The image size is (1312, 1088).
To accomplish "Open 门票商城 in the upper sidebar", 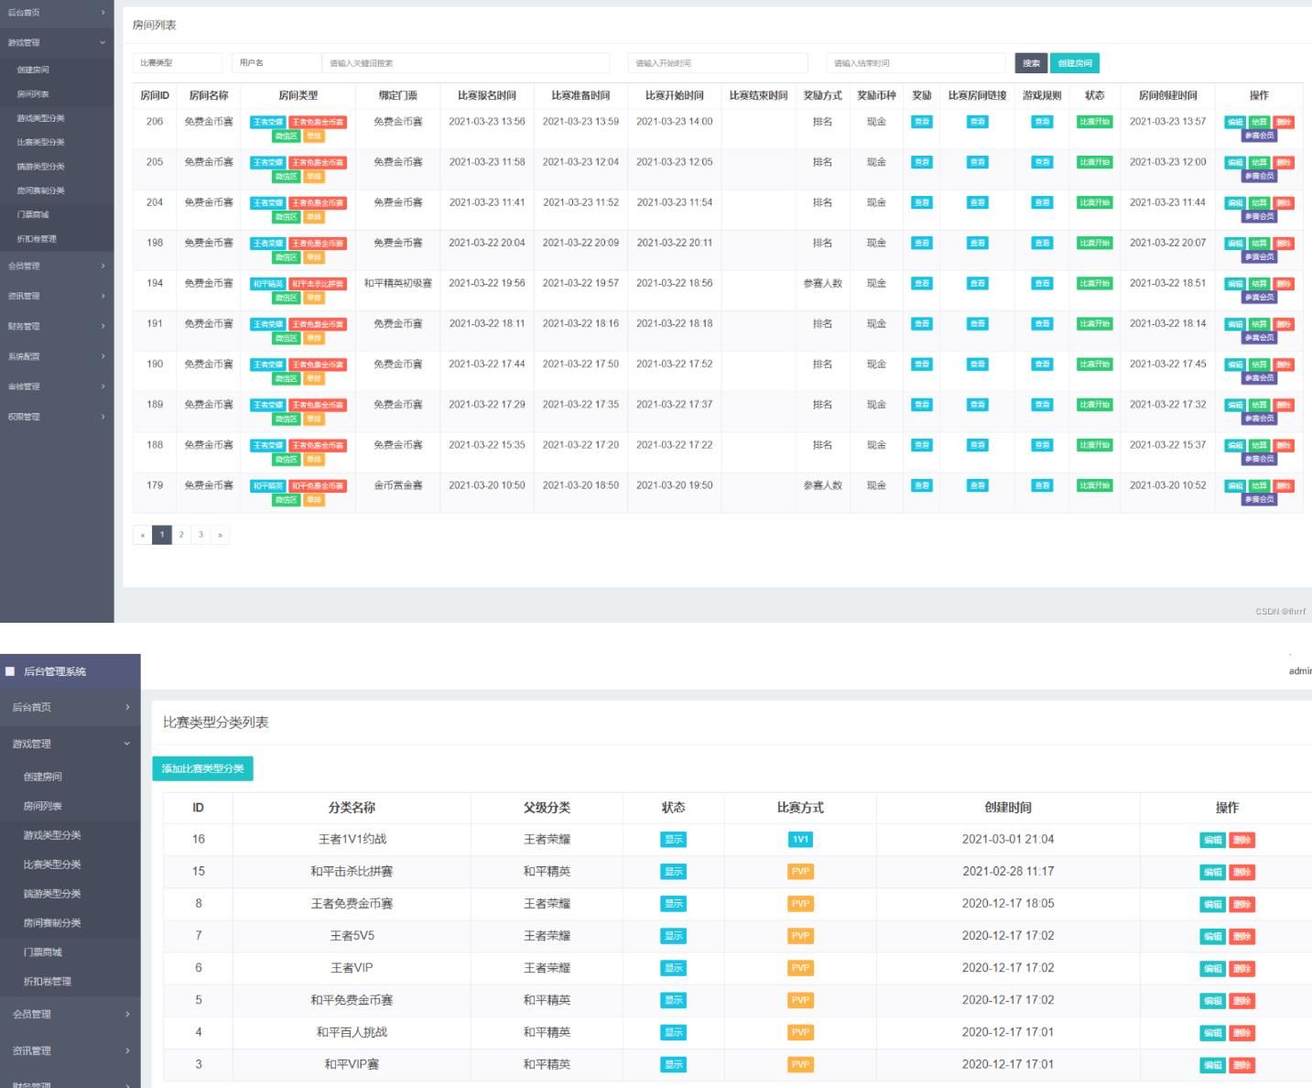I will pyautogui.click(x=33, y=214).
